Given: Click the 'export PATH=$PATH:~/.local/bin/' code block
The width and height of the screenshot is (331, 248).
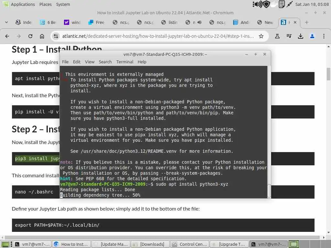Looking at the screenshot, I should pos(163,225).
